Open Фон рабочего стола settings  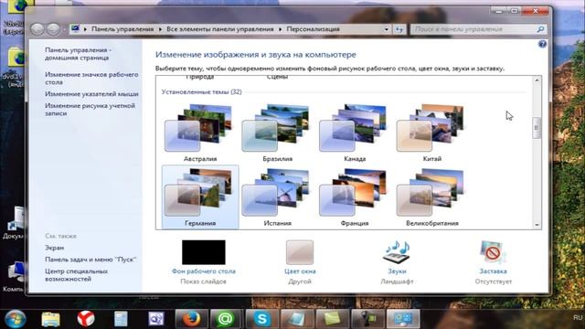(204, 252)
